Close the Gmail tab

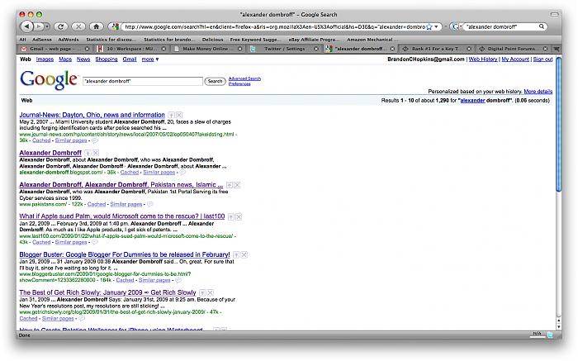pos(87,49)
